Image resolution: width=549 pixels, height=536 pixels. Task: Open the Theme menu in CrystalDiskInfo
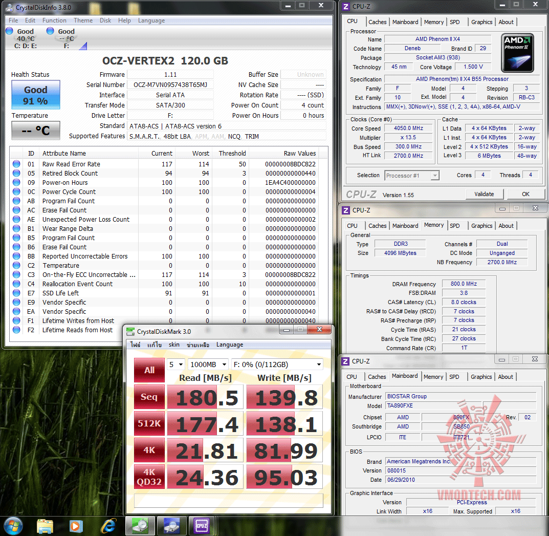(x=83, y=20)
